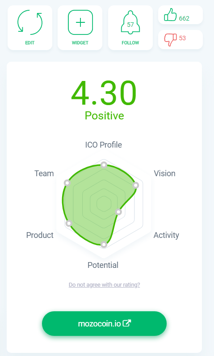Image resolution: width=214 pixels, height=356 pixels.
Task: Select the ICO Profile data point on chart
Action: (x=104, y=165)
